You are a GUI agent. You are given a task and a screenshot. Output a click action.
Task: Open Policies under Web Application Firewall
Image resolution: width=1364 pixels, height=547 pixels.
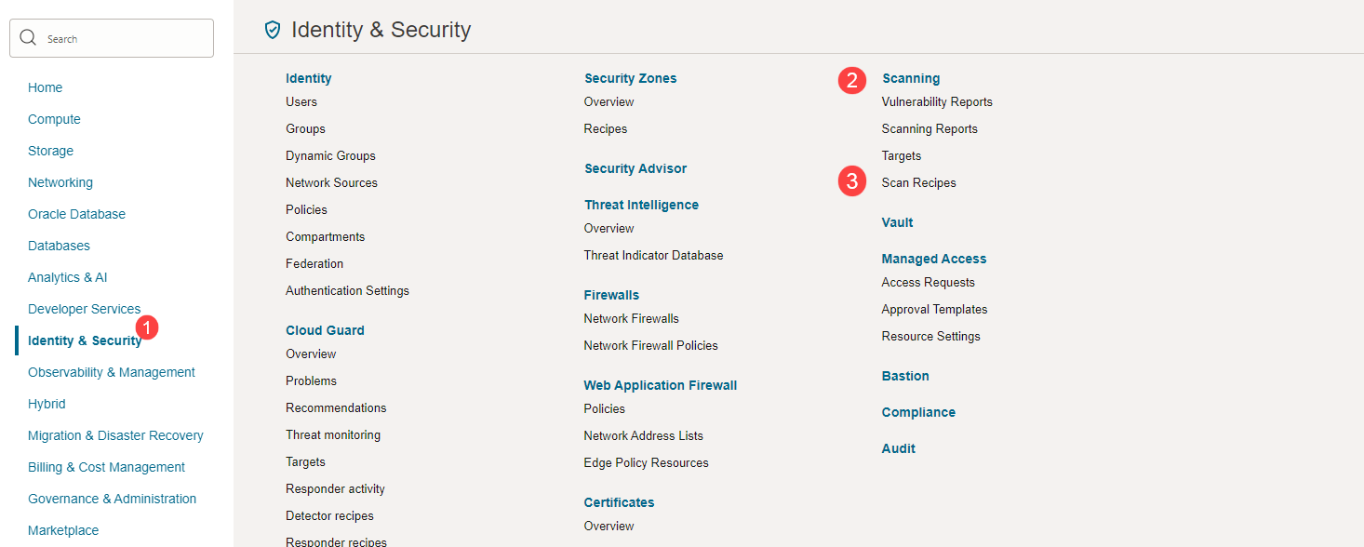click(605, 408)
